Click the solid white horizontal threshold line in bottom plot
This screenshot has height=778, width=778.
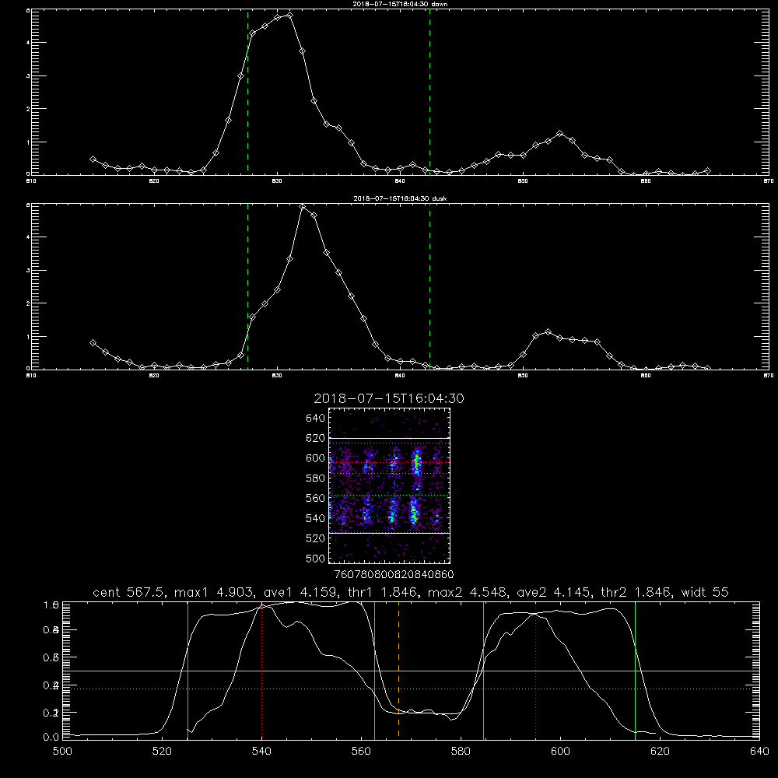click(411, 671)
